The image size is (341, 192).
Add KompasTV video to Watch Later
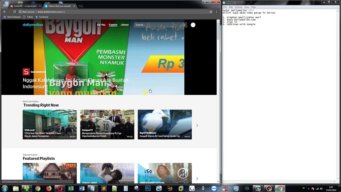click(130, 114)
